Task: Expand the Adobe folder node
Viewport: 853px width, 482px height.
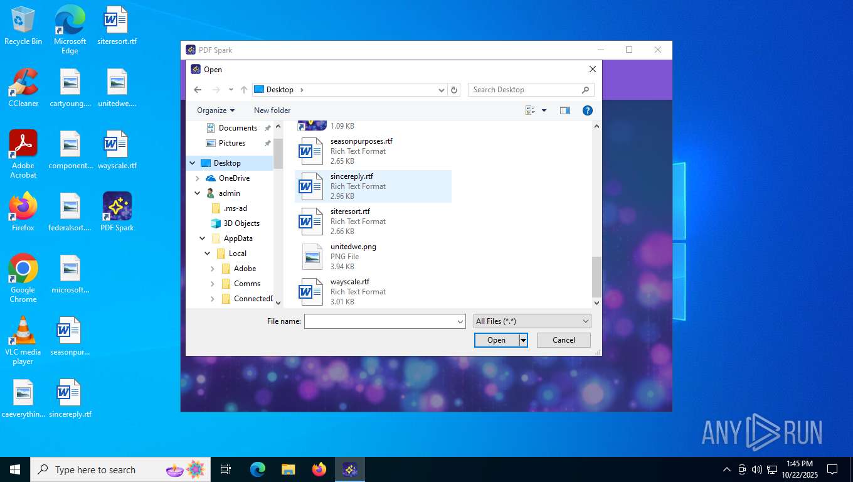Action: pos(213,269)
